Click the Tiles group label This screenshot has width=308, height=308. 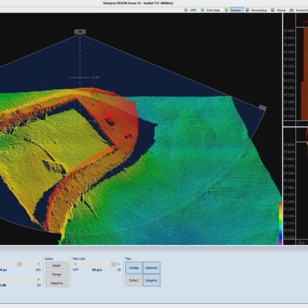128,259
